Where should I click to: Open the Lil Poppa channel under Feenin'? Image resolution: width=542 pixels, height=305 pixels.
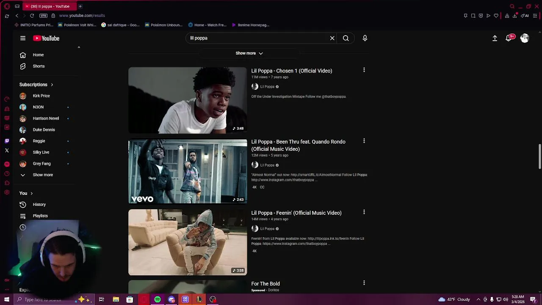[x=267, y=229]
